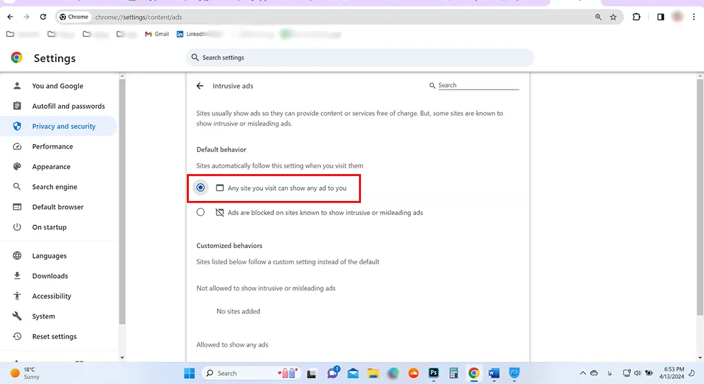Click Reset settings in sidebar

point(54,337)
